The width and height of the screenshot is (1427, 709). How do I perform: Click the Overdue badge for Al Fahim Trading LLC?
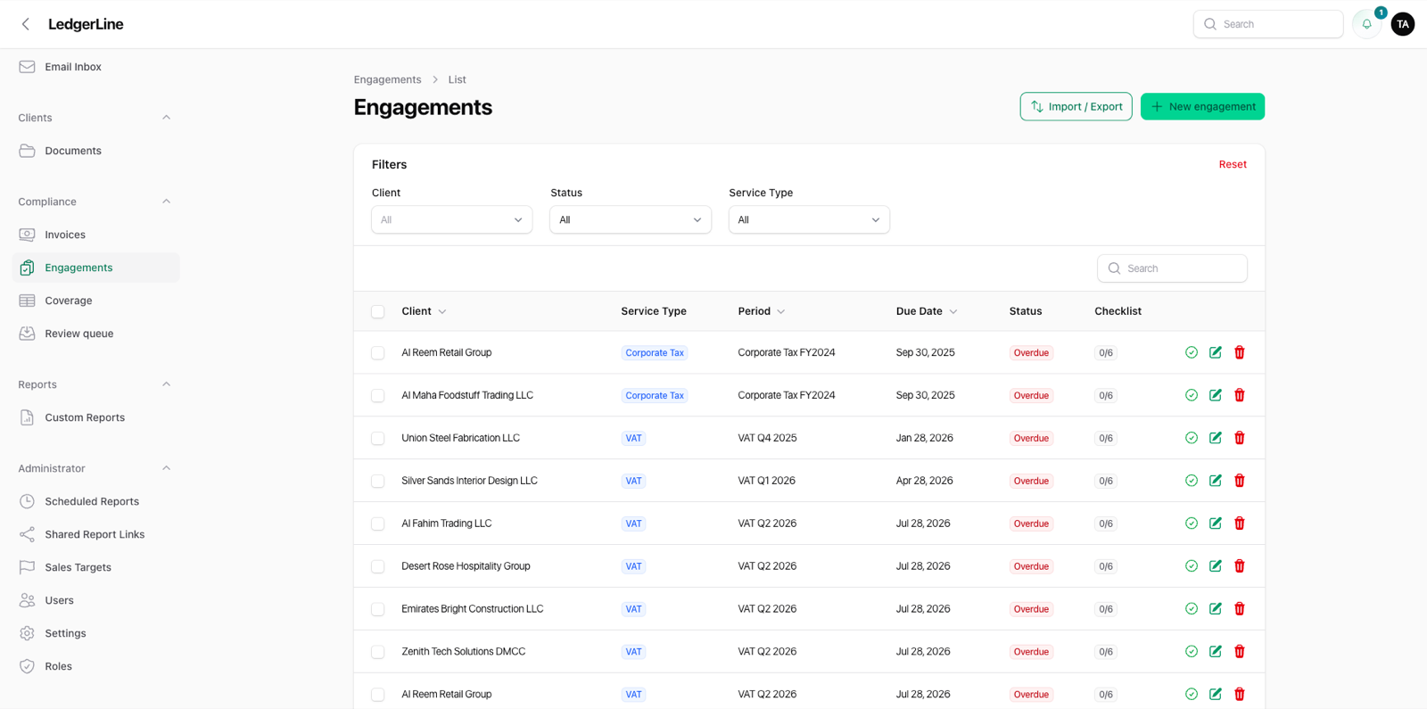coord(1031,524)
